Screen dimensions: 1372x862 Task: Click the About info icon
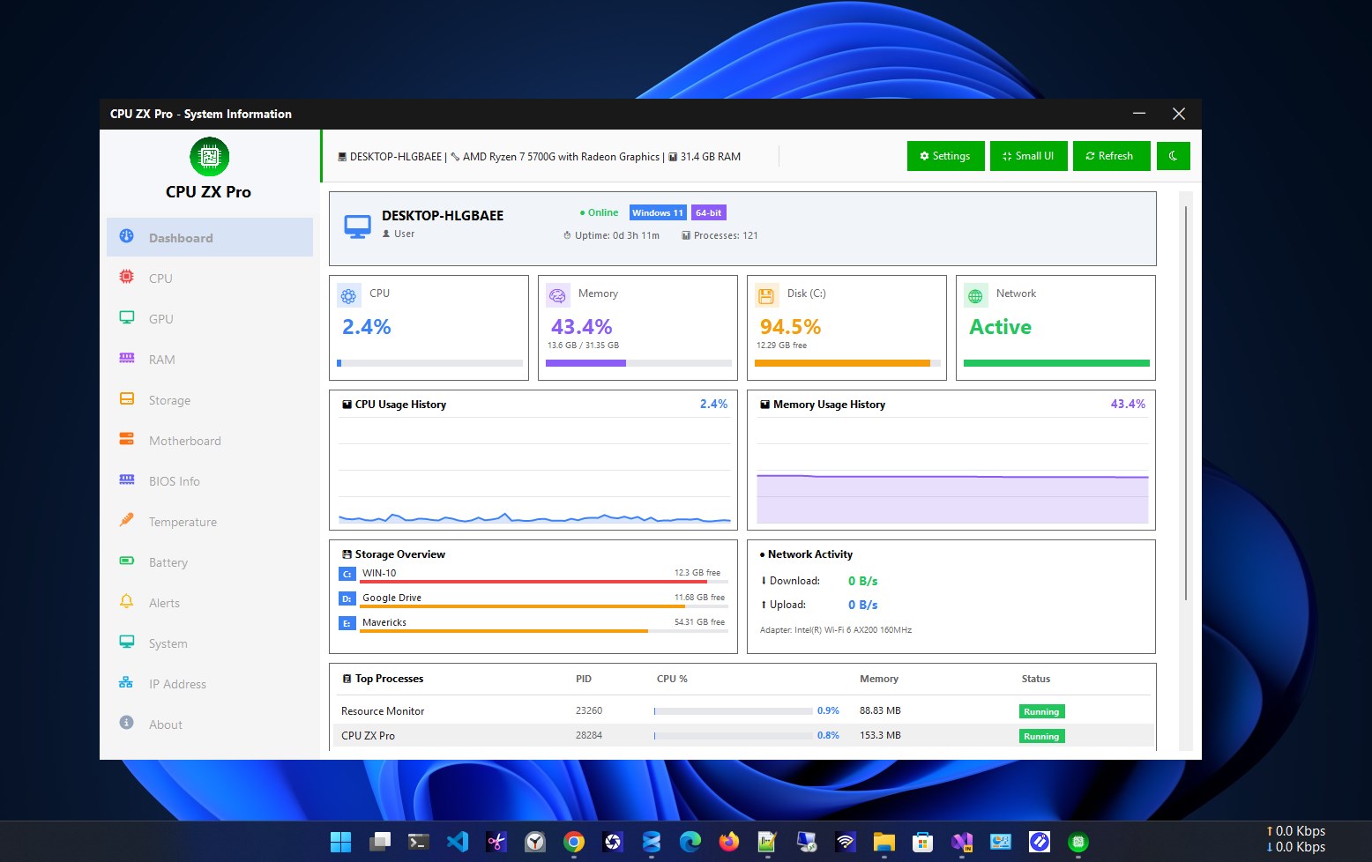pyautogui.click(x=127, y=723)
